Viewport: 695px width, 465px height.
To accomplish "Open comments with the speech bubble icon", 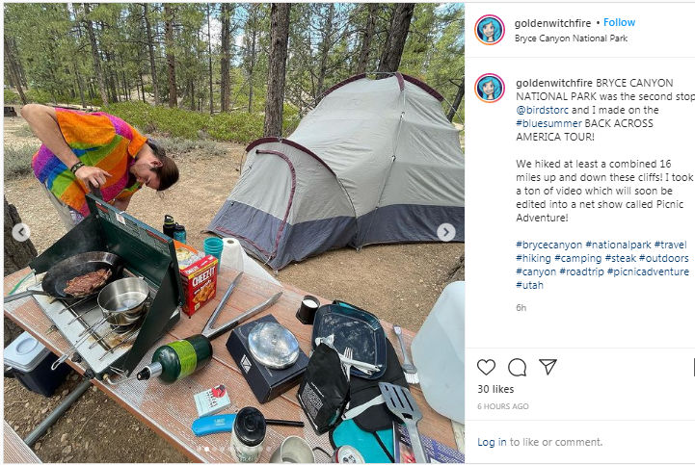I will 517,367.
